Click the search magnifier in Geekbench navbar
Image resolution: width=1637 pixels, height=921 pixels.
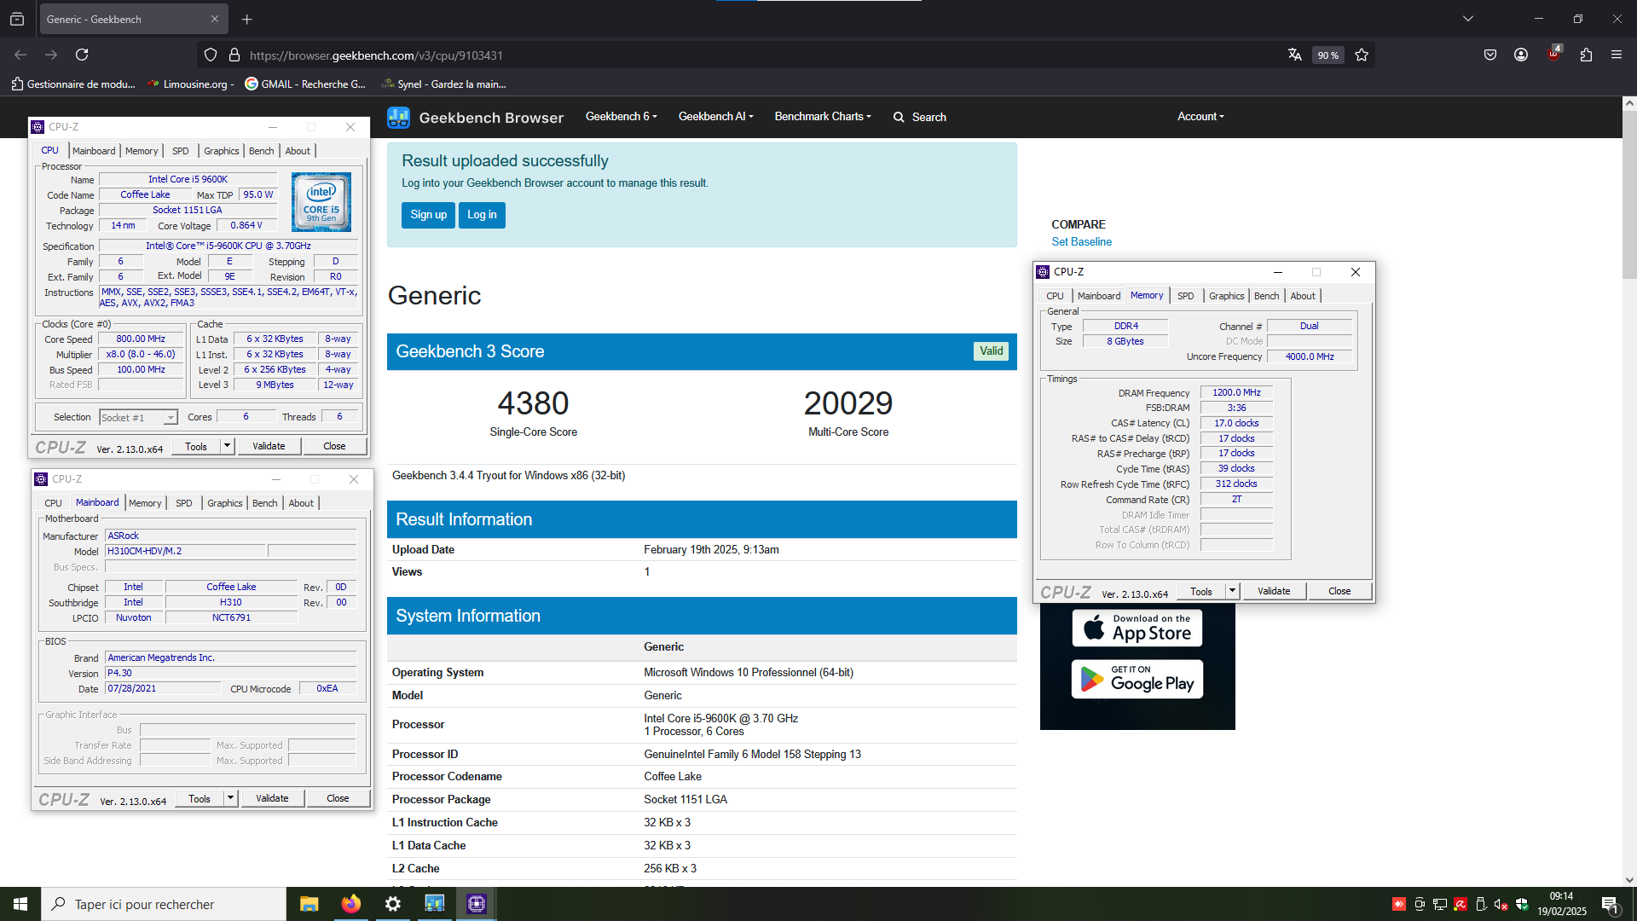[x=899, y=117]
